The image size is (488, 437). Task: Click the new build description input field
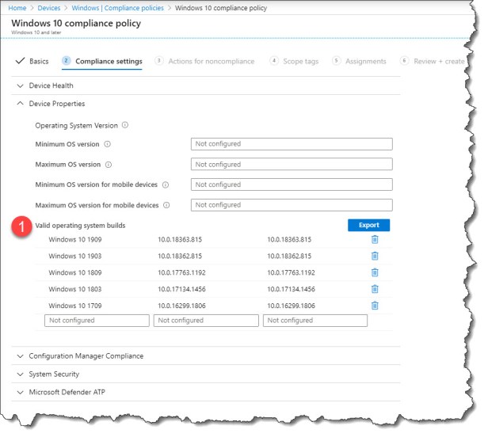(97, 321)
